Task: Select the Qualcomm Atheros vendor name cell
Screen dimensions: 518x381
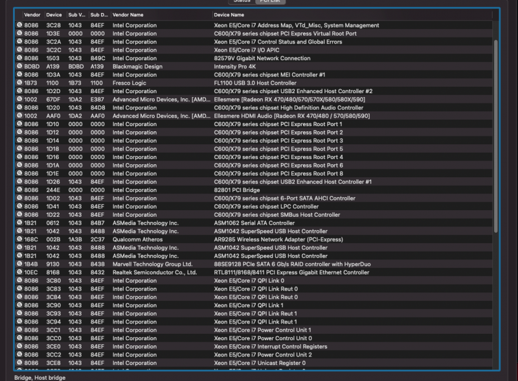Action: click(x=137, y=239)
